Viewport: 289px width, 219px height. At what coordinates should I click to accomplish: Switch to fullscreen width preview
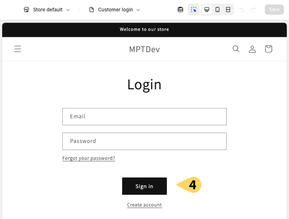(228, 10)
